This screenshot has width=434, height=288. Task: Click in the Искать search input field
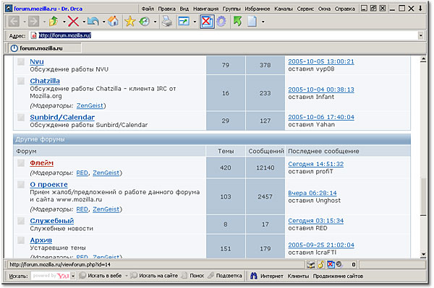pos(51,276)
